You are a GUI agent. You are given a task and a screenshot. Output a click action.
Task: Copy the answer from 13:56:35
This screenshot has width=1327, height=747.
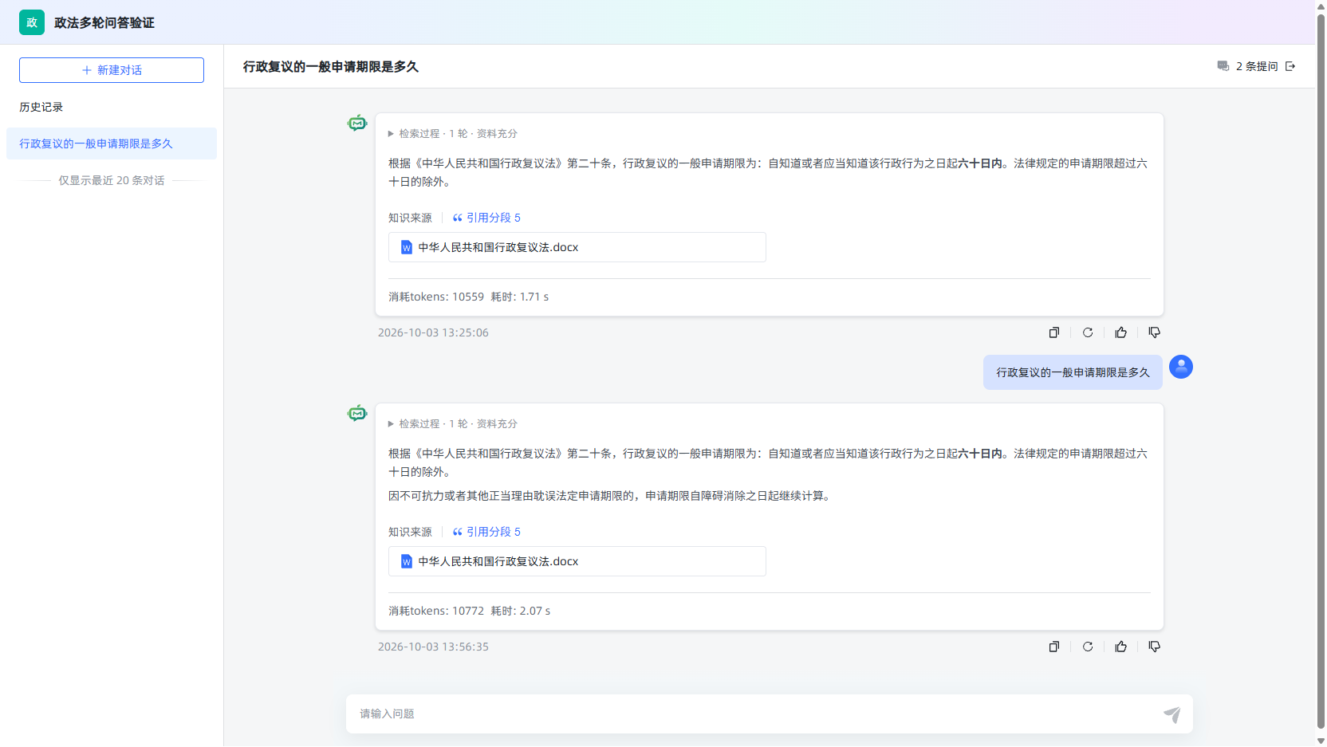[1054, 647]
